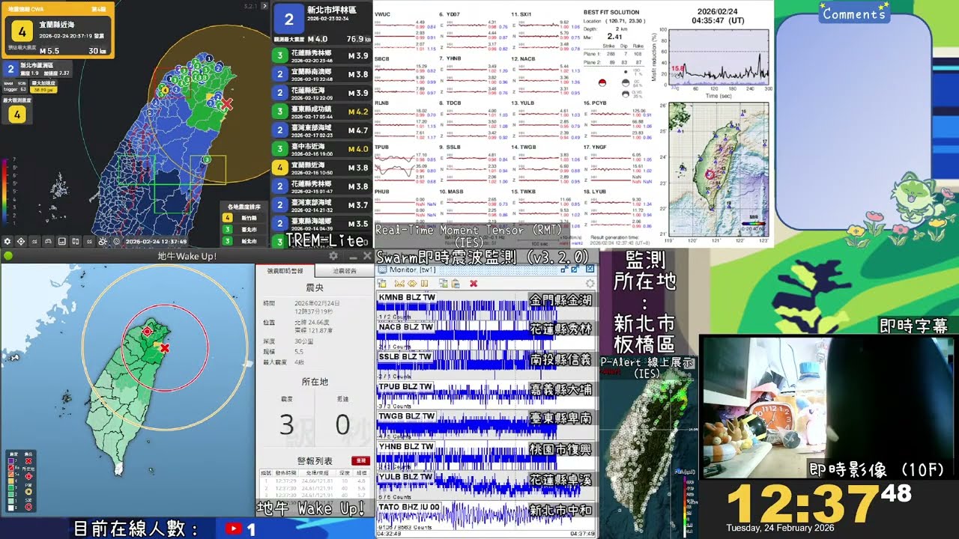This screenshot has width=959, height=539.
Task: Click the first Swarm Monitor toolbar icon
Action: click(382, 283)
